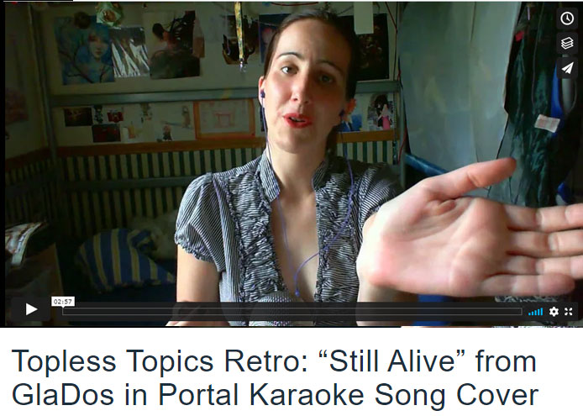This screenshot has width=583, height=416.
Task: Add video to Watch Later with clock icon
Action: point(567,18)
